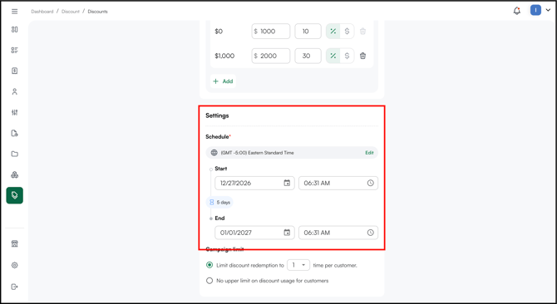This screenshot has width=557, height=304.
Task: Click the Settings section heading
Action: (x=217, y=115)
